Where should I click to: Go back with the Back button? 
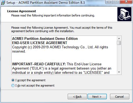[x=77, y=97]
